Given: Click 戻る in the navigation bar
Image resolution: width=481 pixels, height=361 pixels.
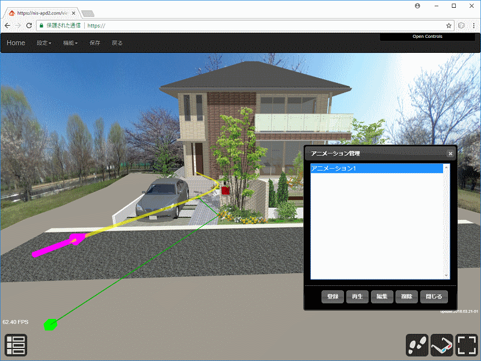Looking at the screenshot, I should click(117, 43).
